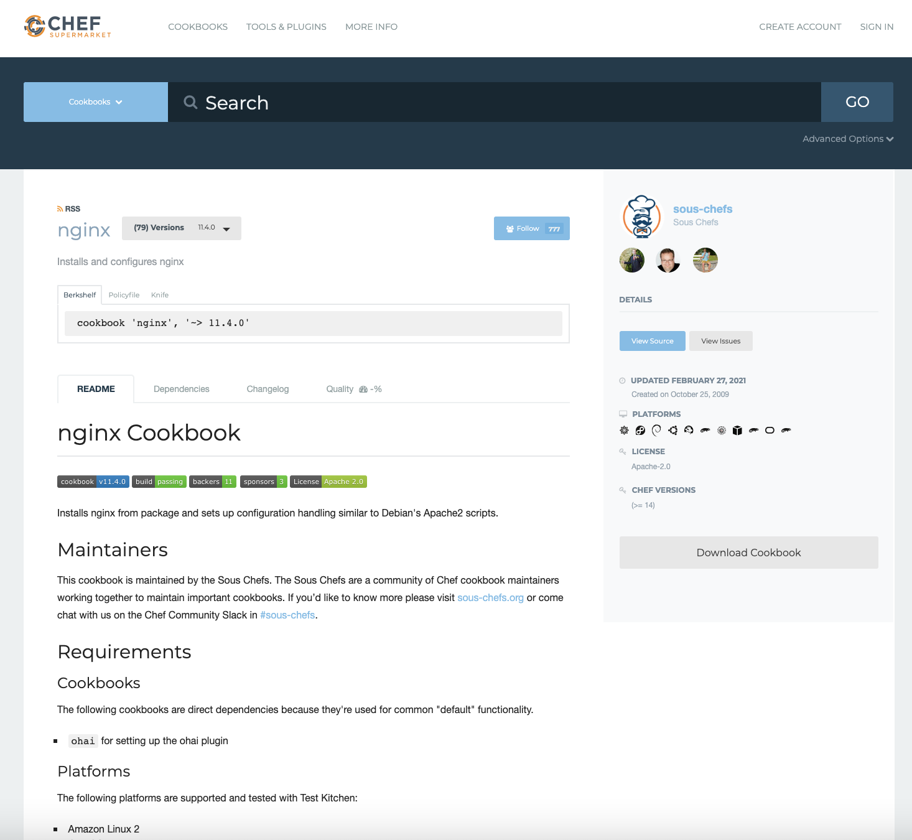Follow the nginx cookbook
This screenshot has width=912, height=840.
(532, 228)
